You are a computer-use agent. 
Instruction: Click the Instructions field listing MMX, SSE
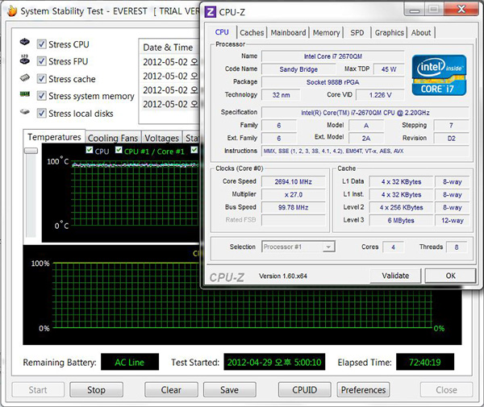(365, 151)
